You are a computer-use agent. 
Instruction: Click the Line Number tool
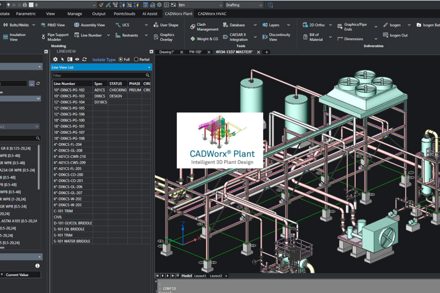pos(88,35)
